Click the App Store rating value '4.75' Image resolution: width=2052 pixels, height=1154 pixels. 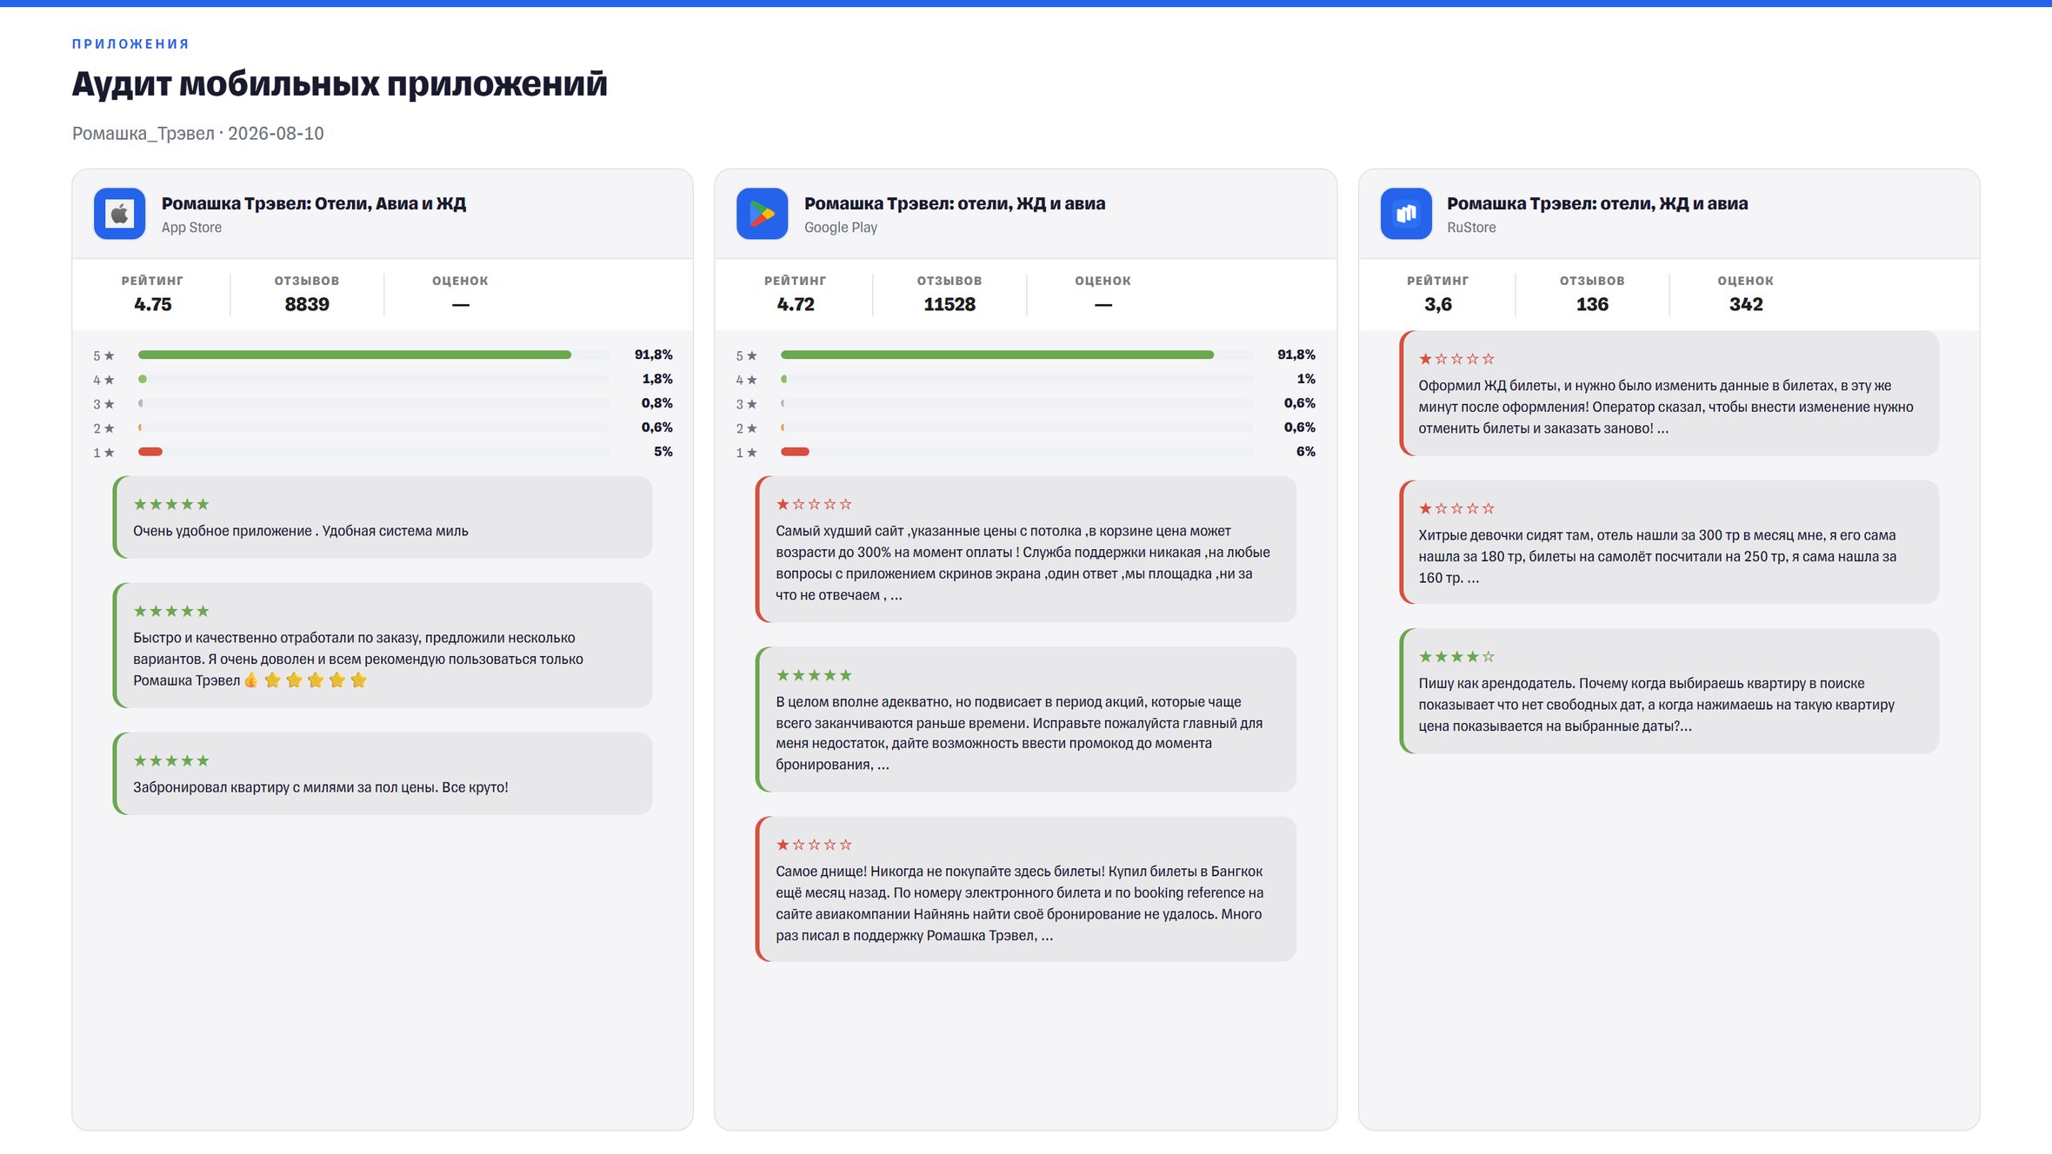[153, 304]
